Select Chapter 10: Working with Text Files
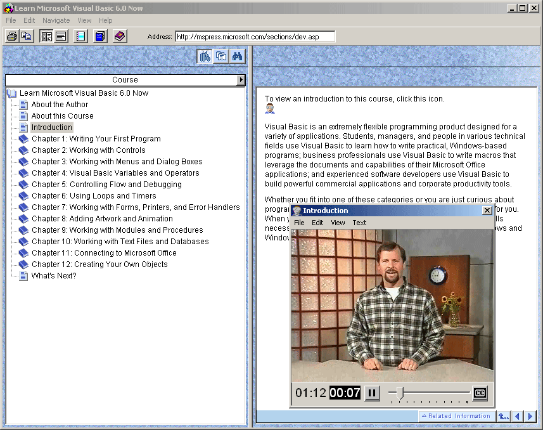The height and width of the screenshot is (430, 543). (120, 242)
